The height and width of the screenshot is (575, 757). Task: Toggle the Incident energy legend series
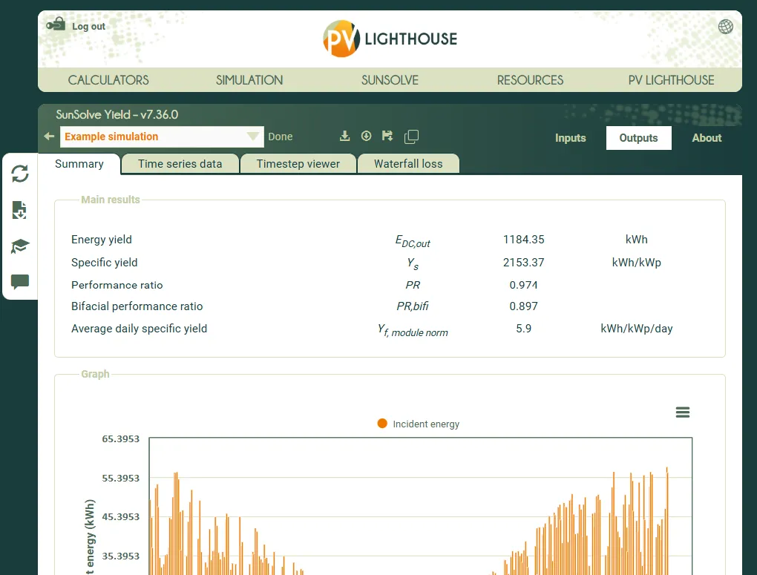(419, 424)
